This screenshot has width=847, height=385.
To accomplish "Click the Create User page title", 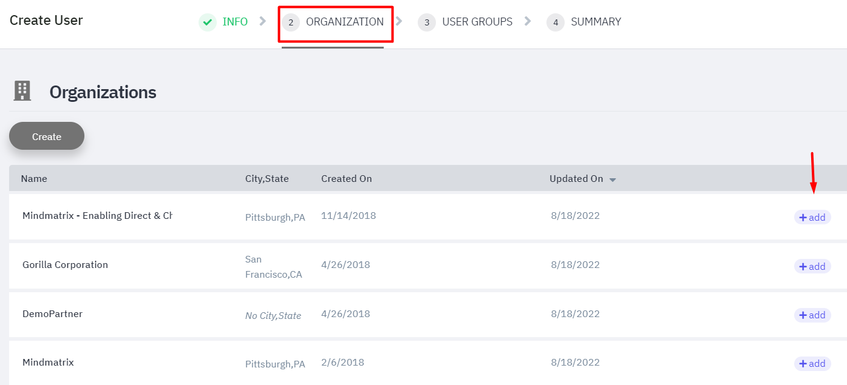I will coord(46,20).
